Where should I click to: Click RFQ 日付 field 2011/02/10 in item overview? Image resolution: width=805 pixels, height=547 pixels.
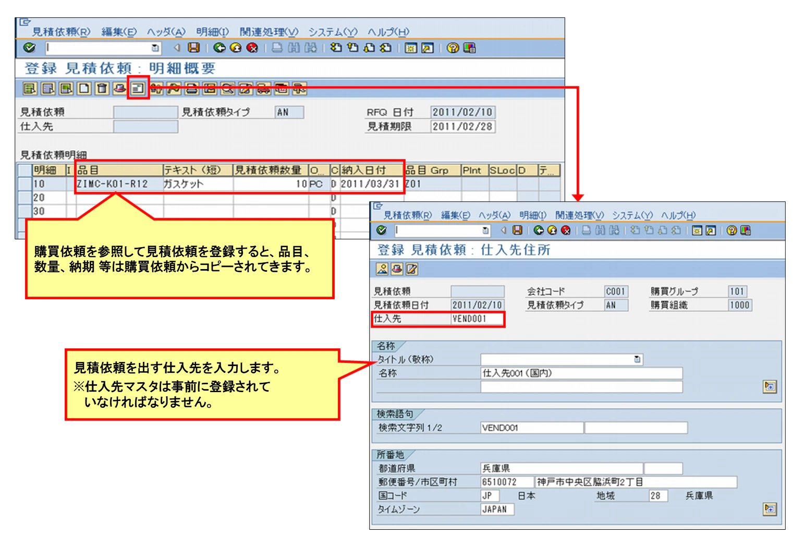(462, 112)
